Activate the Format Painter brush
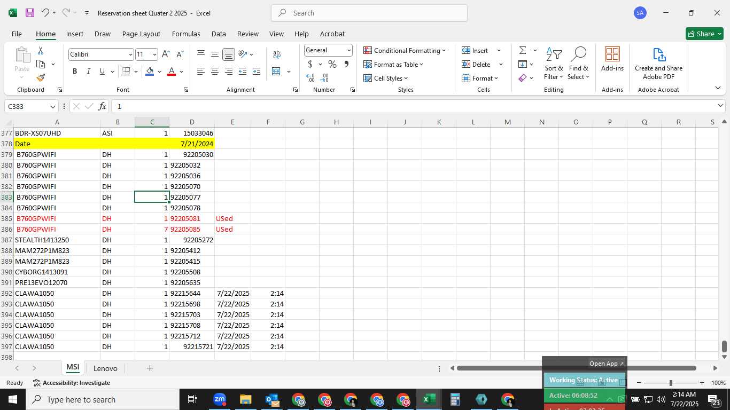 click(41, 78)
